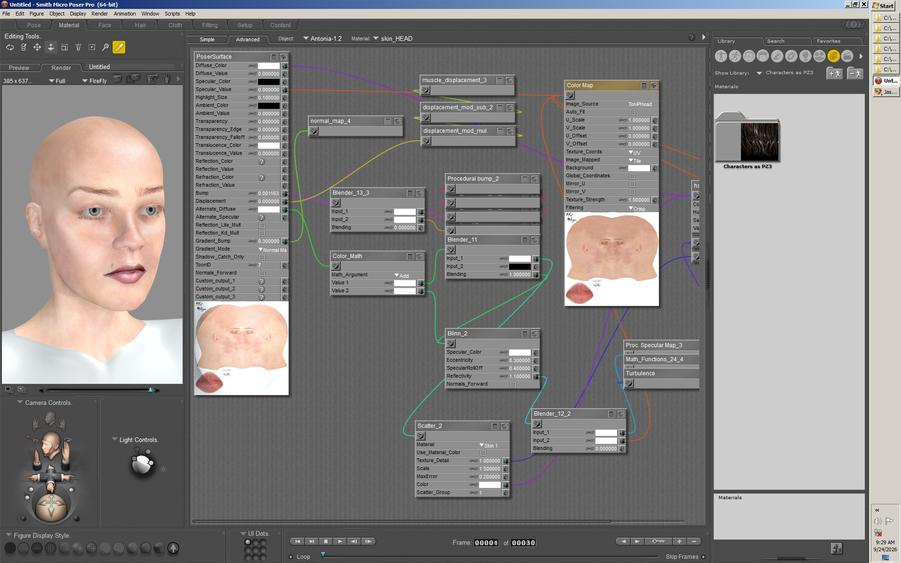
Task: Switch to the Simple material tab
Action: 207,39
